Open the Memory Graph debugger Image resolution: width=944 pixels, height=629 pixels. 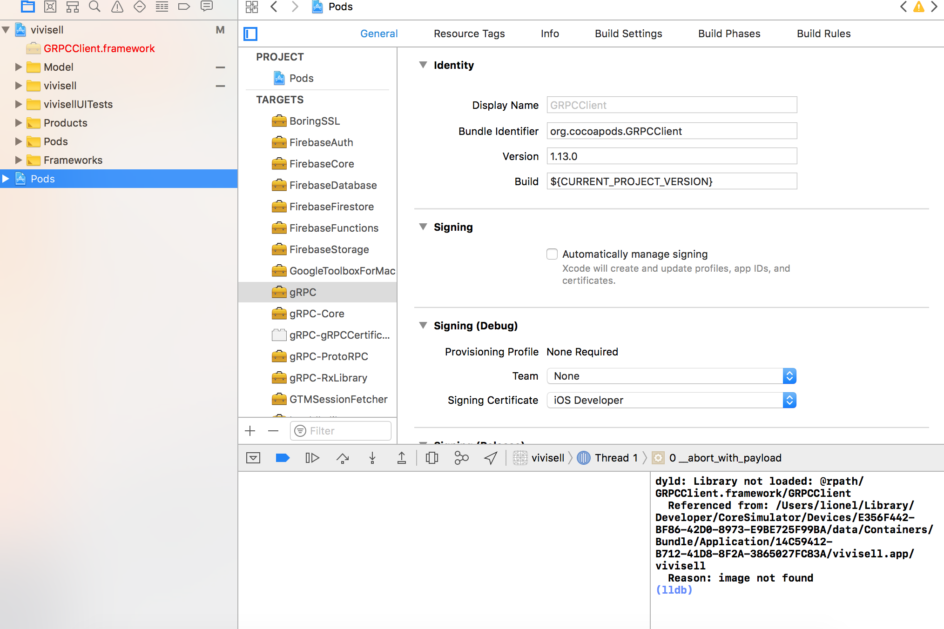pos(461,458)
